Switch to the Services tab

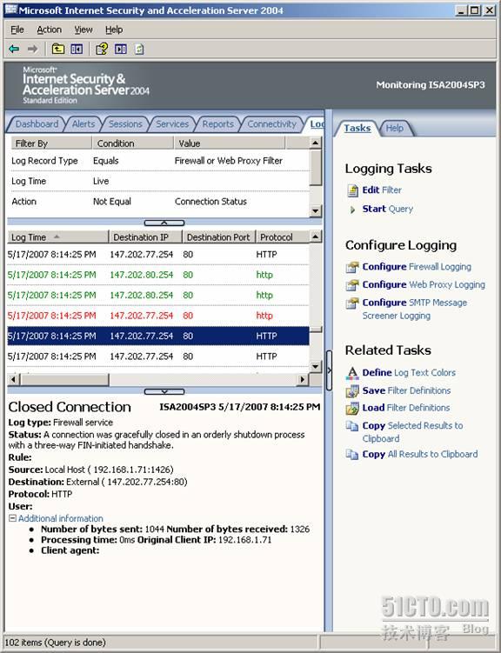pos(172,124)
